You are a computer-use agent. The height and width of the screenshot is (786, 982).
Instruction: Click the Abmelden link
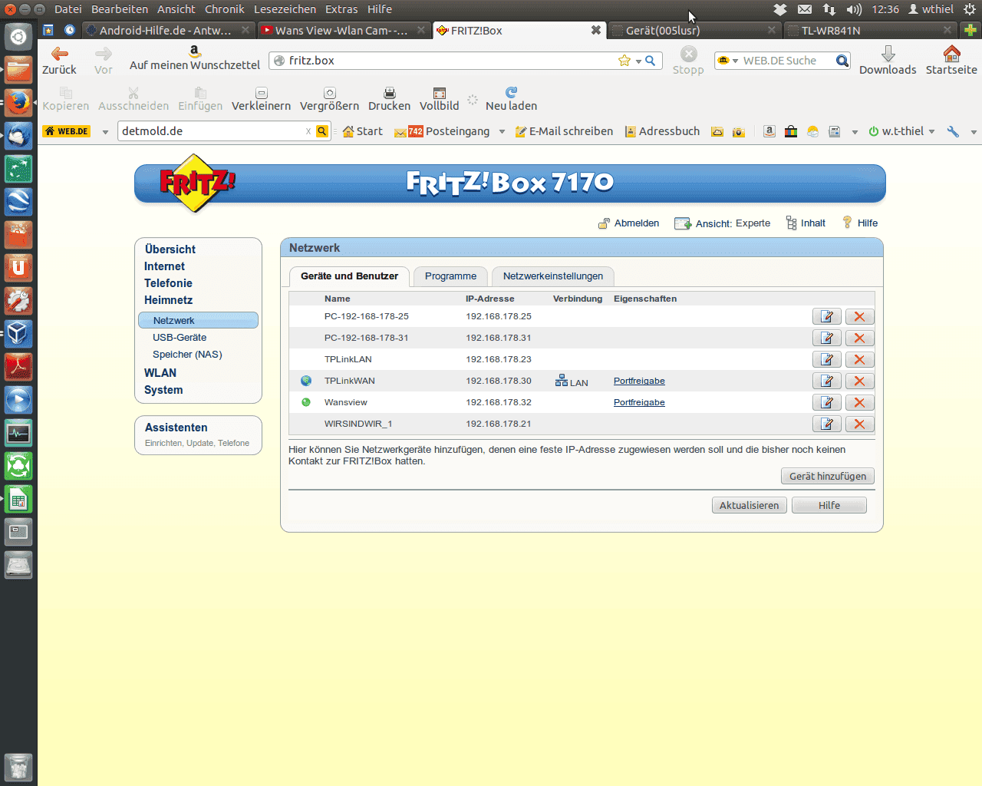point(629,223)
